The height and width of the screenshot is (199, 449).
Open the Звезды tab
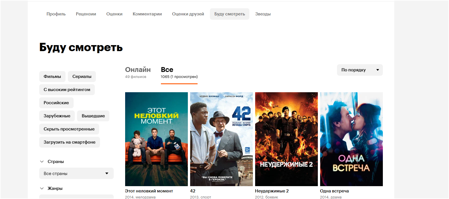pos(263,14)
